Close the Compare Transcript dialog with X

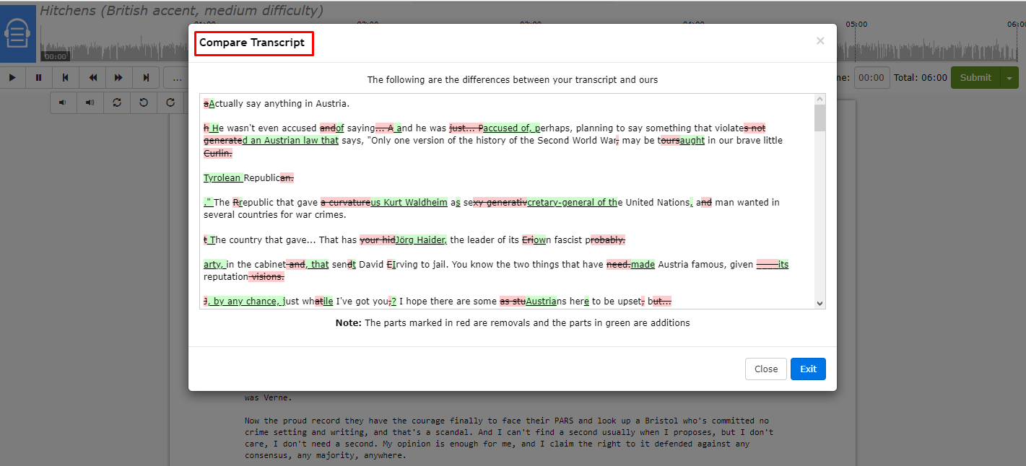pyautogui.click(x=820, y=41)
